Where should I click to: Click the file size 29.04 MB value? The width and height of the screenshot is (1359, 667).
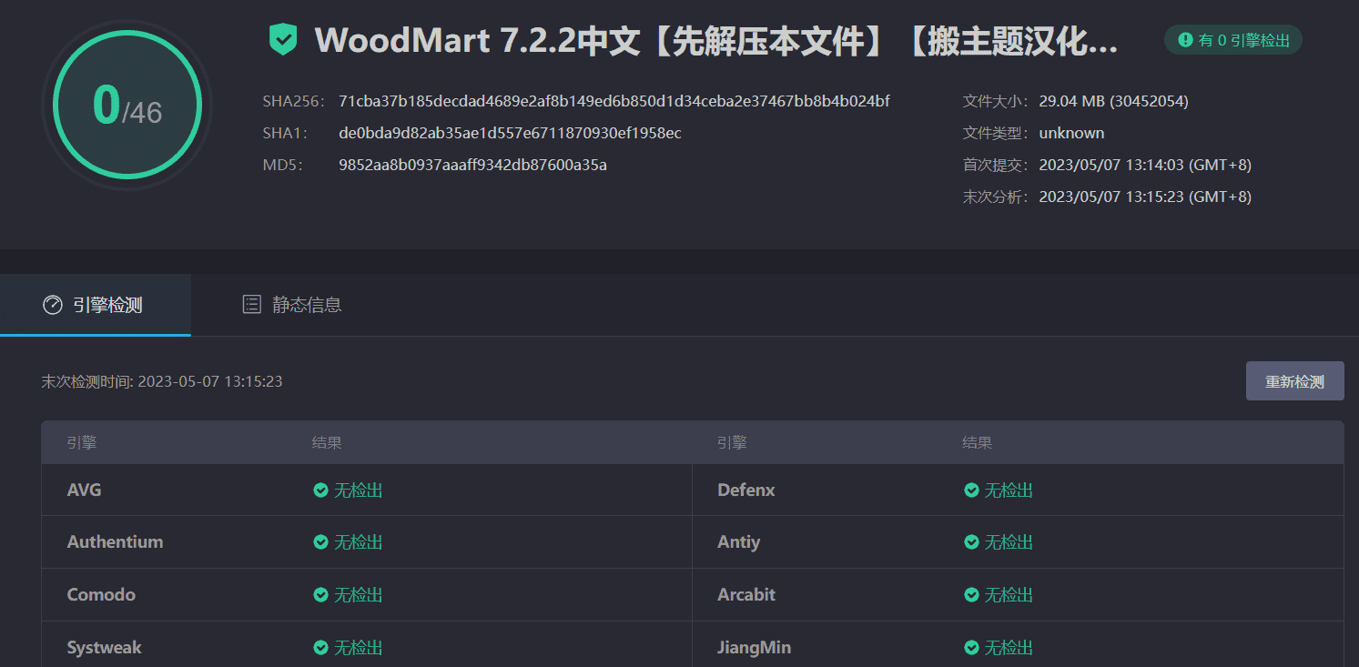[x=1113, y=101]
